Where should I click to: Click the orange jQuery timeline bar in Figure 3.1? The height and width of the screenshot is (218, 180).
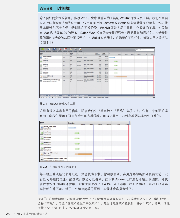120,77
